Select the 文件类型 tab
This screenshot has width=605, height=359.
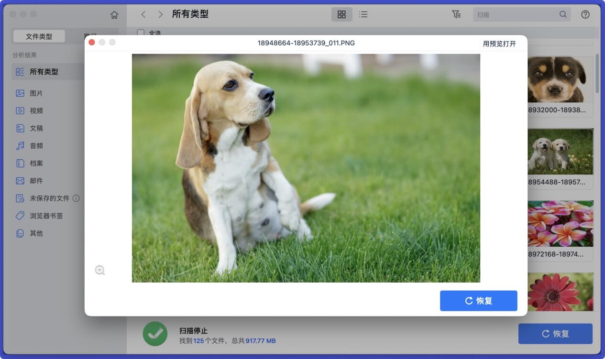(x=38, y=36)
